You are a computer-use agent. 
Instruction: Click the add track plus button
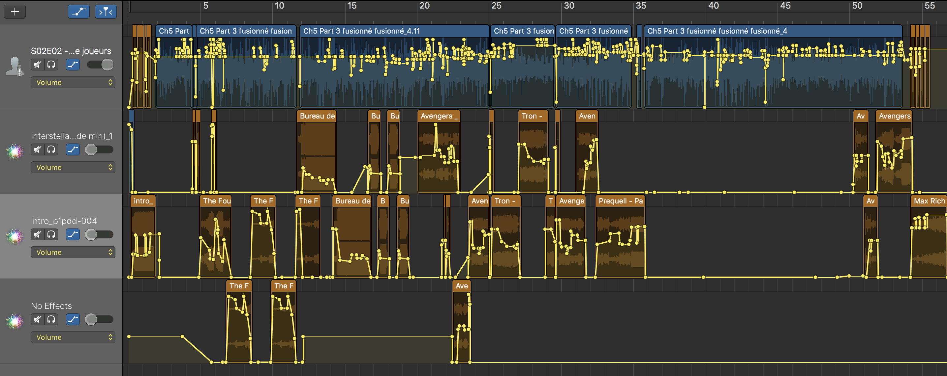click(x=15, y=12)
